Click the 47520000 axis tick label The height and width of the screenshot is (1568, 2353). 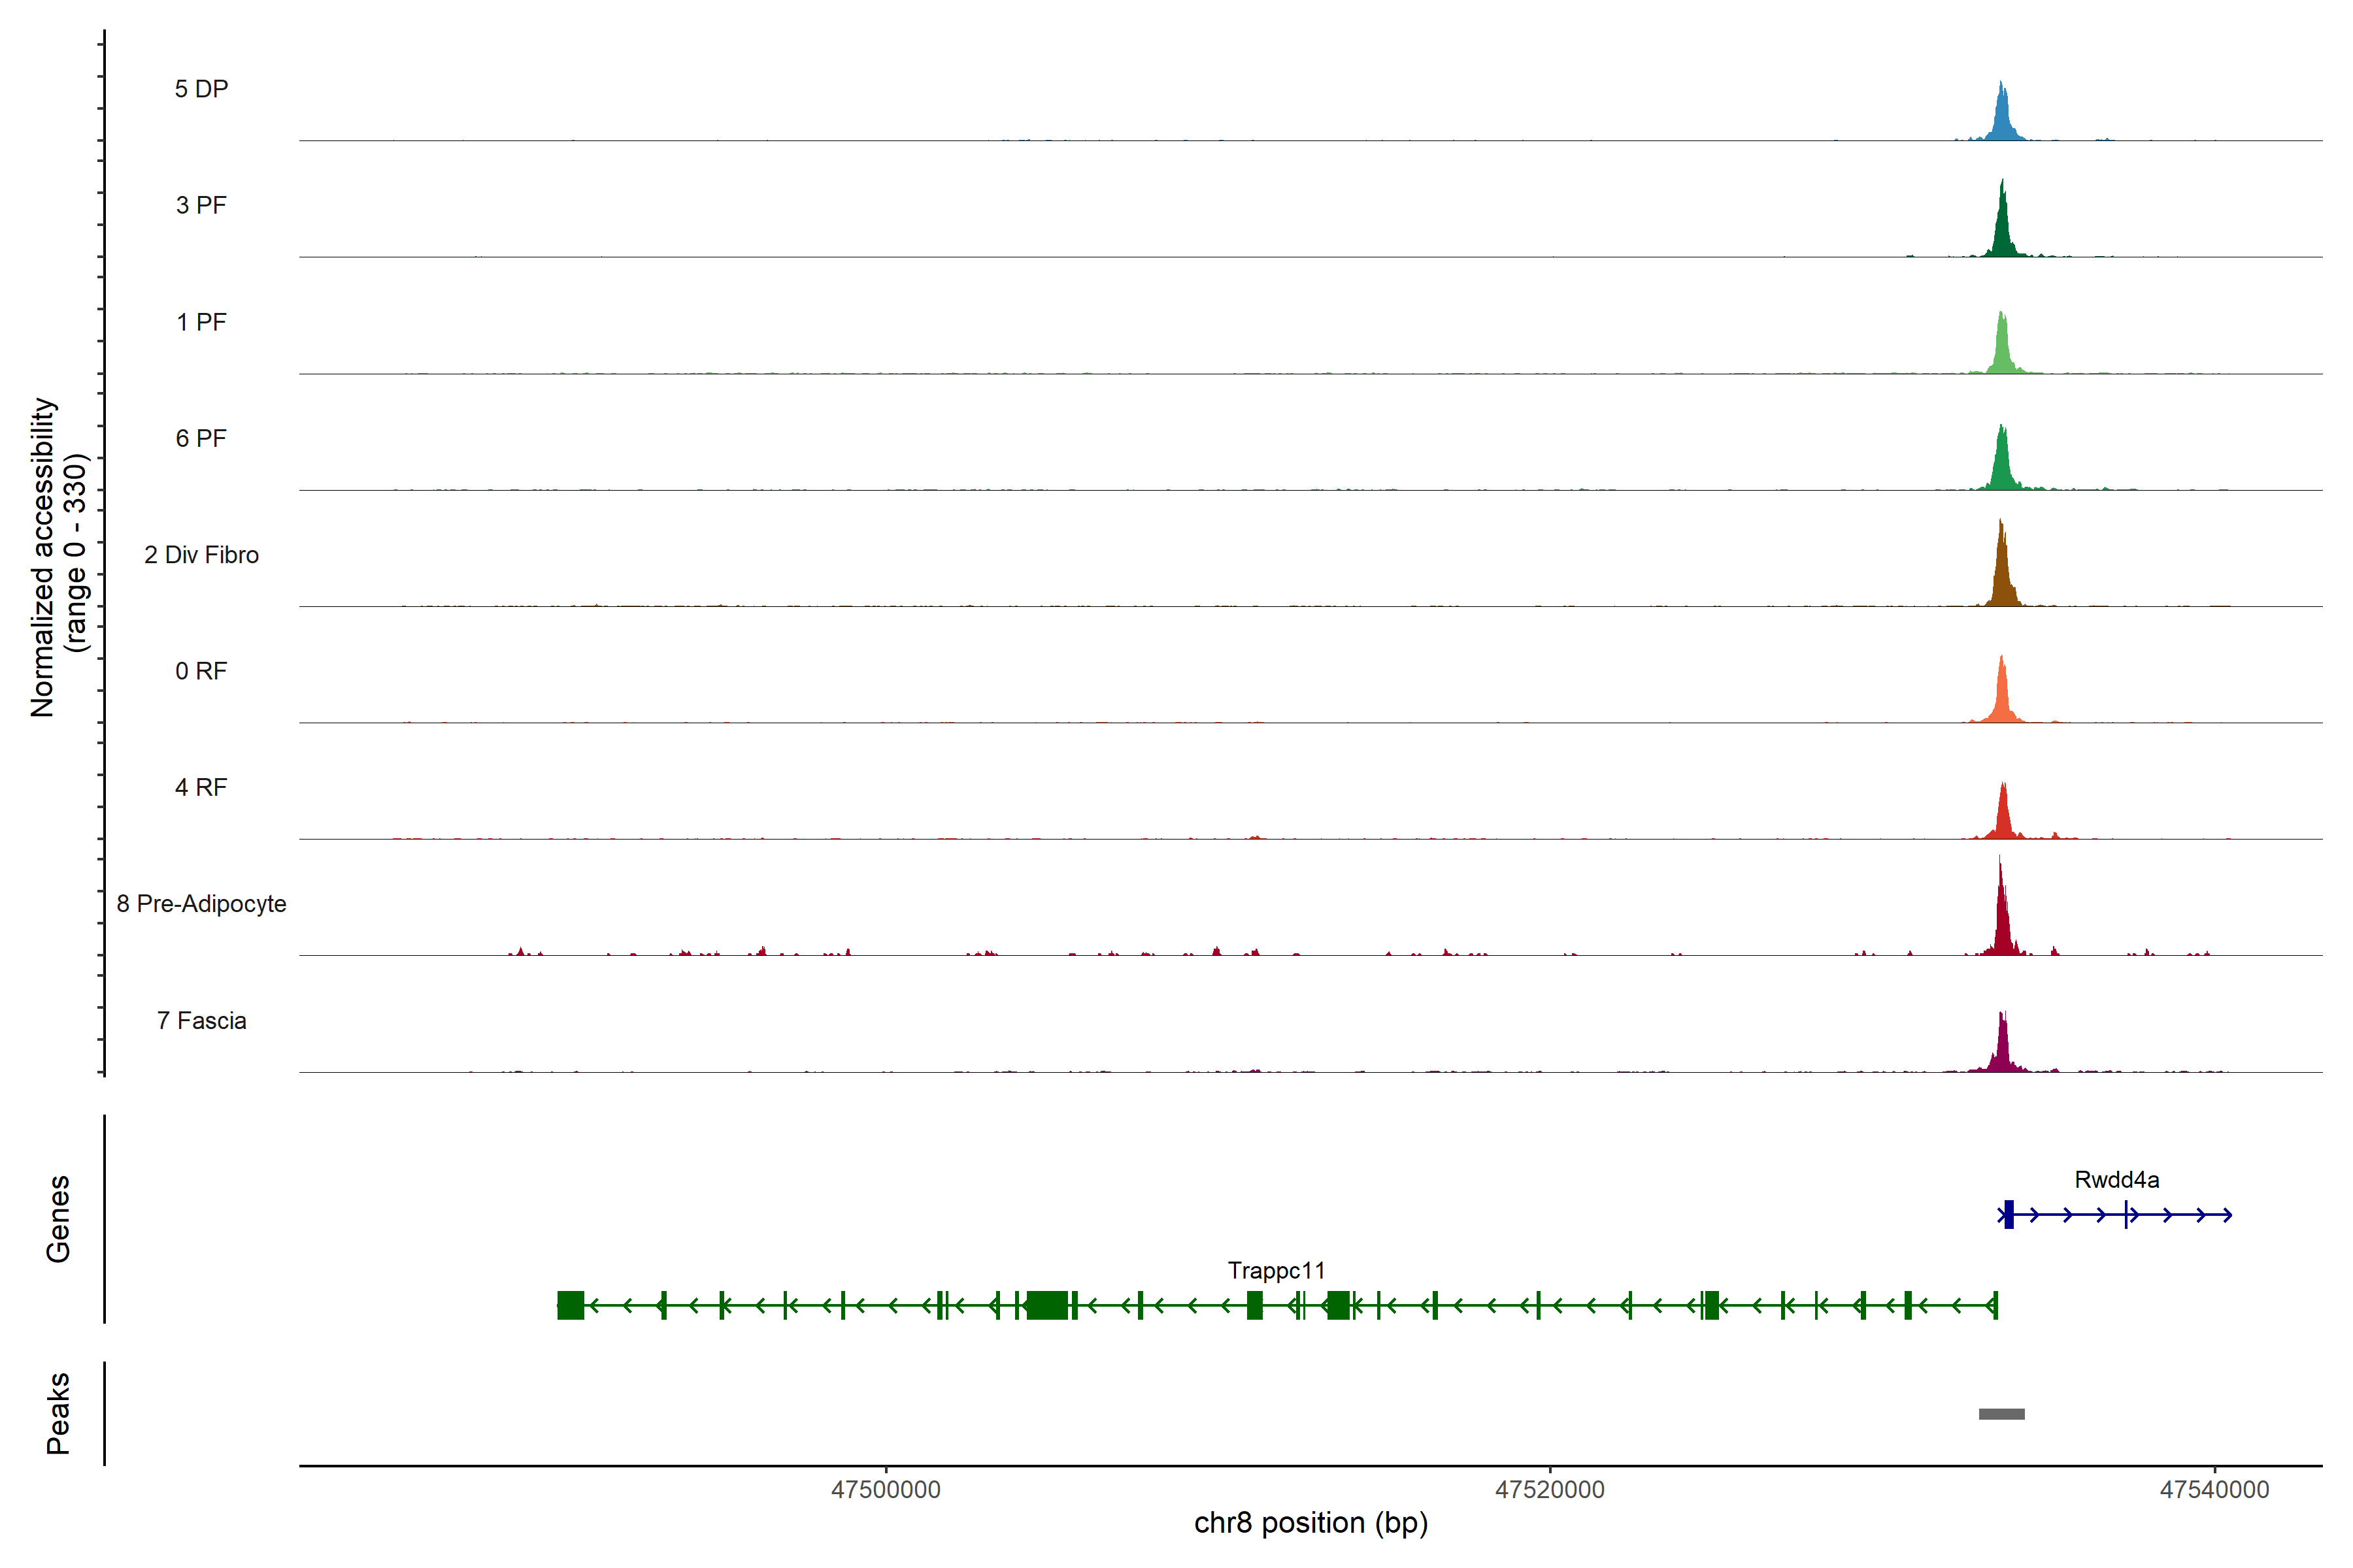[1550, 1490]
